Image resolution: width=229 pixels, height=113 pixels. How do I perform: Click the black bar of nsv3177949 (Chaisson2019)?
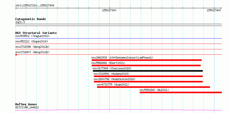[x=148, y=71]
